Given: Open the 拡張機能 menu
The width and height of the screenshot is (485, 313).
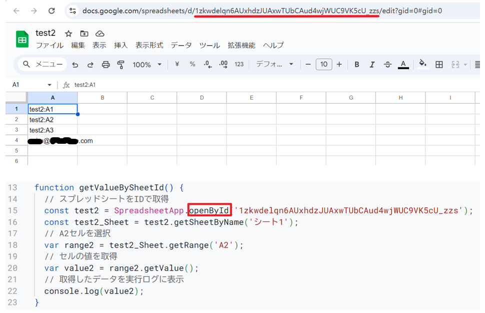Looking at the screenshot, I should click(x=241, y=45).
